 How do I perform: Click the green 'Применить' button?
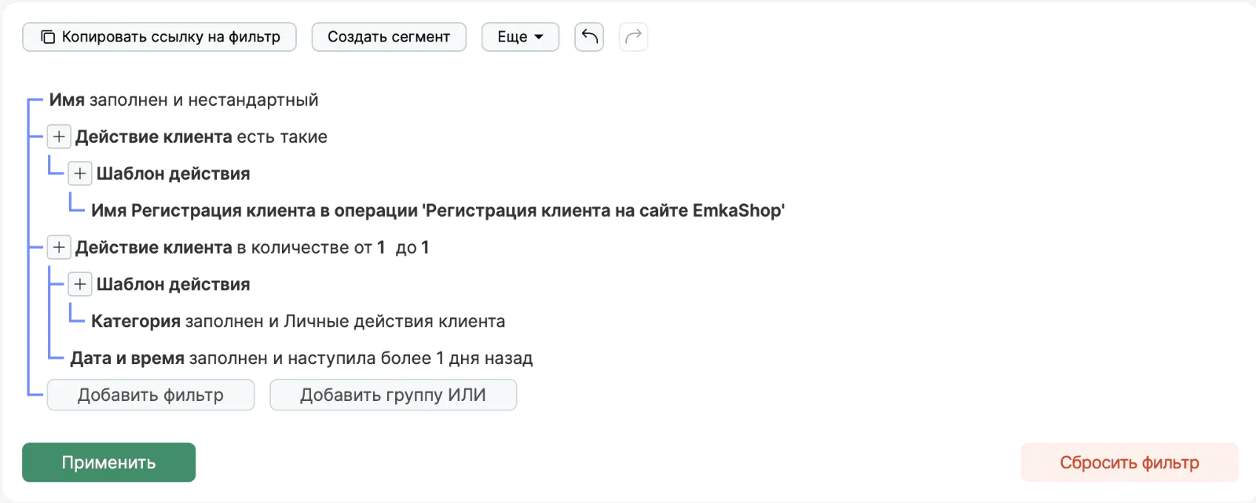click(x=108, y=462)
